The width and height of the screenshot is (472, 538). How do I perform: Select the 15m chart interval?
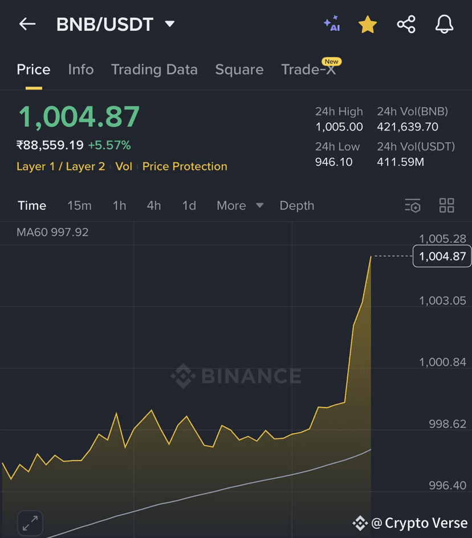pos(79,206)
